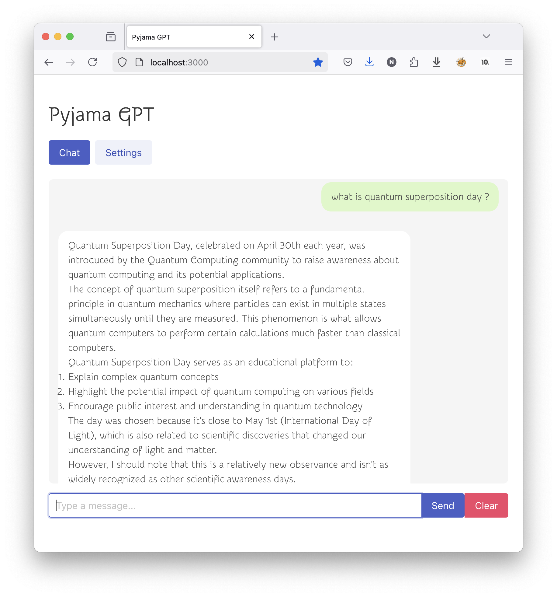Click the bookmark star icon
This screenshot has width=557, height=597.
(x=318, y=62)
